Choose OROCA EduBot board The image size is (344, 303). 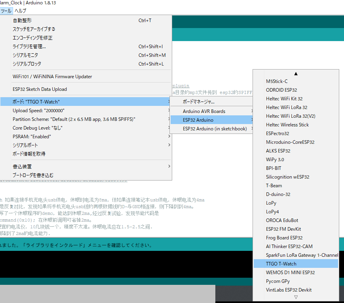pyautogui.click(x=296, y=220)
